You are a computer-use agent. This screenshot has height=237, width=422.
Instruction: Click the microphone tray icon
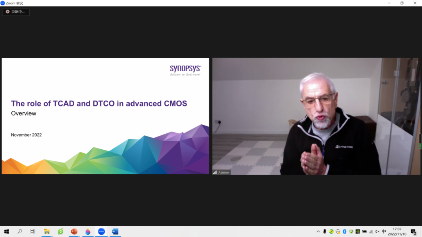[325, 232]
